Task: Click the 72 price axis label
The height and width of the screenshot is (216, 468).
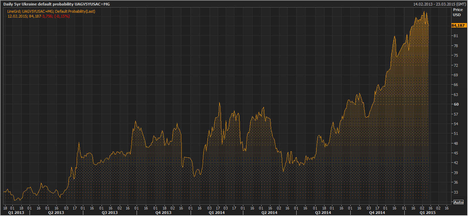Action: 456,65
